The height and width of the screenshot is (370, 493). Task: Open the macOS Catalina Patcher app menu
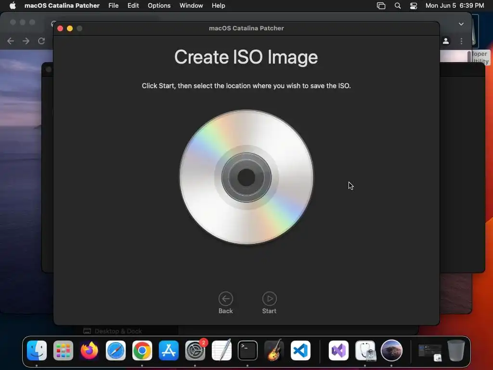[x=62, y=6]
